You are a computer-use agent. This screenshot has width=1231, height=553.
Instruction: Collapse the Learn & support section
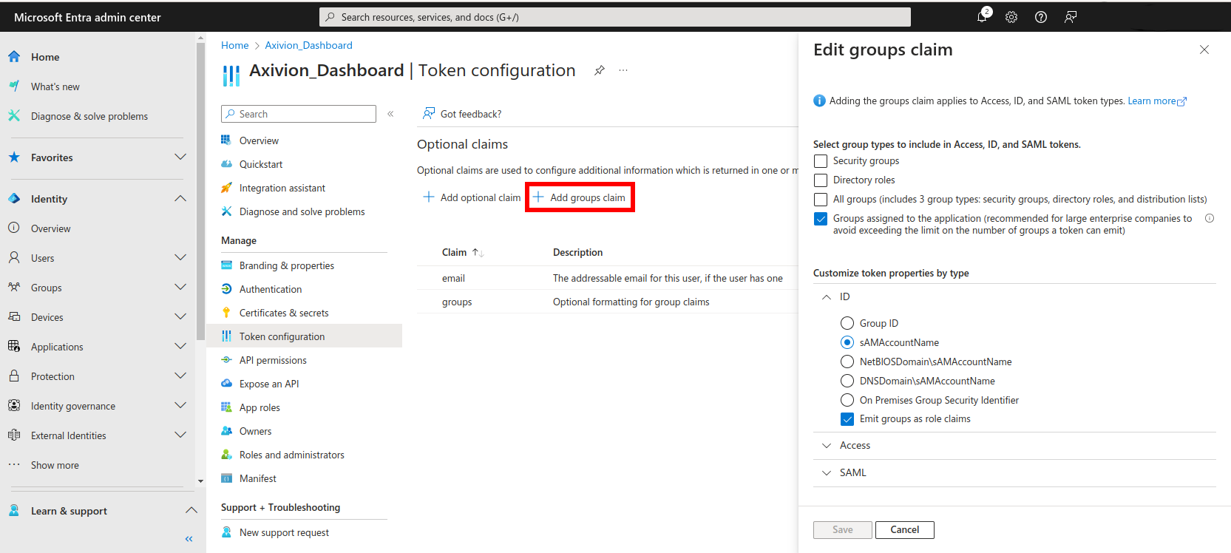tap(191, 510)
